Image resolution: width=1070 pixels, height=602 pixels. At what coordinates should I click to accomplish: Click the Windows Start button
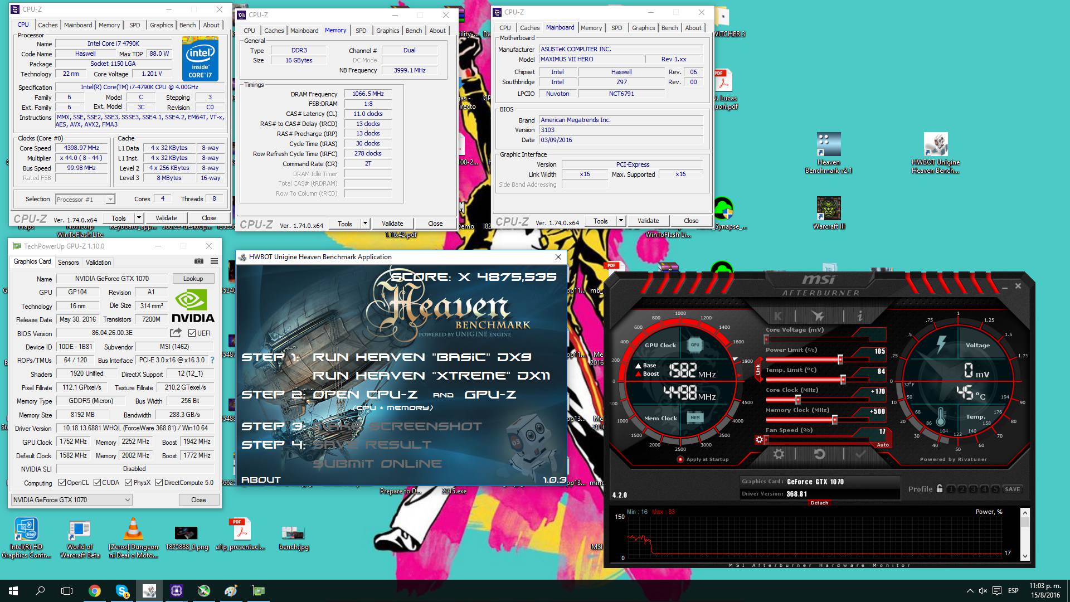point(13,591)
